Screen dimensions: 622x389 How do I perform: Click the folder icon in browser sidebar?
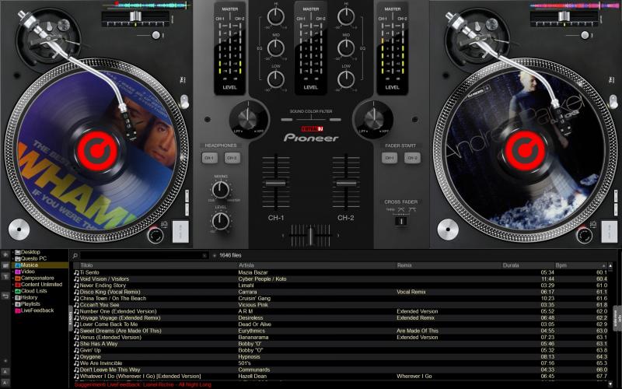tap(5, 265)
